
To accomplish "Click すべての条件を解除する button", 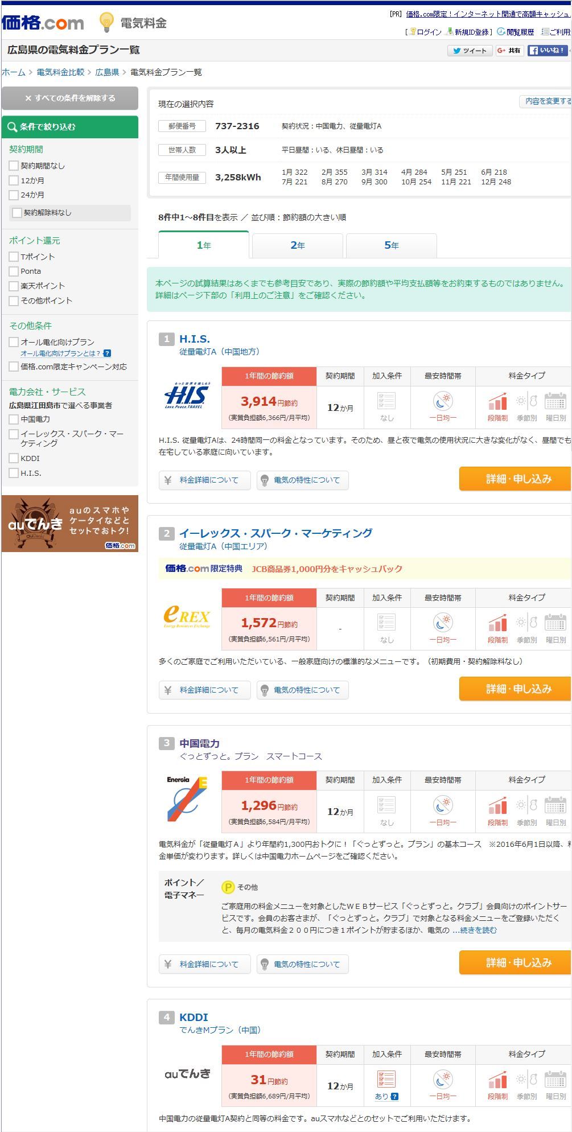I will pos(70,98).
